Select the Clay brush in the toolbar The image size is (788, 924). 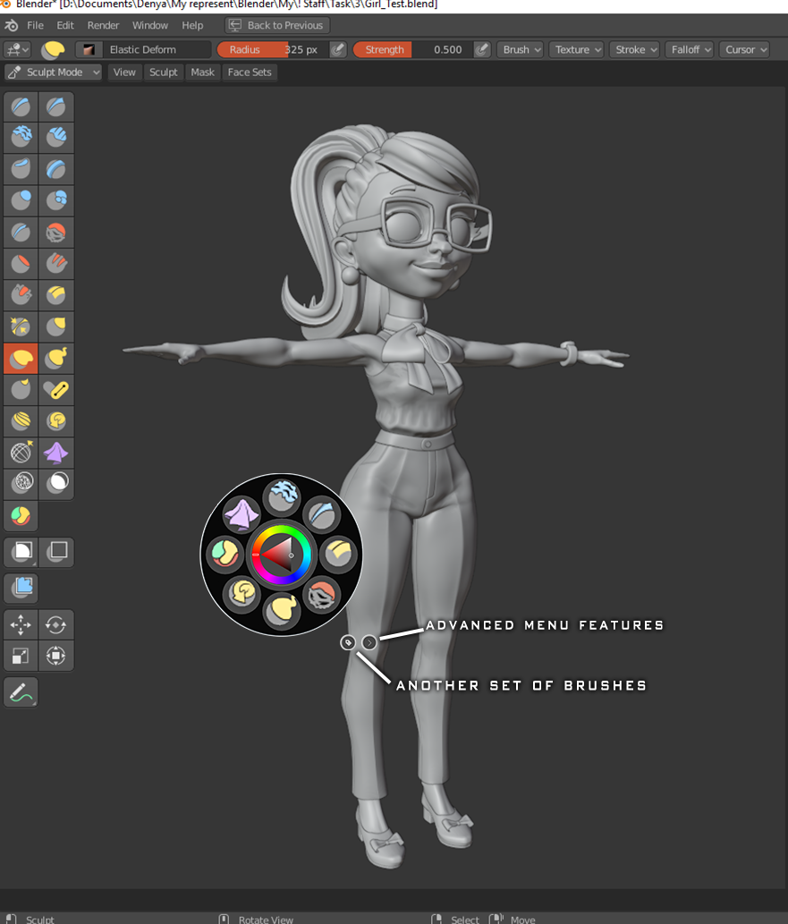(21, 137)
